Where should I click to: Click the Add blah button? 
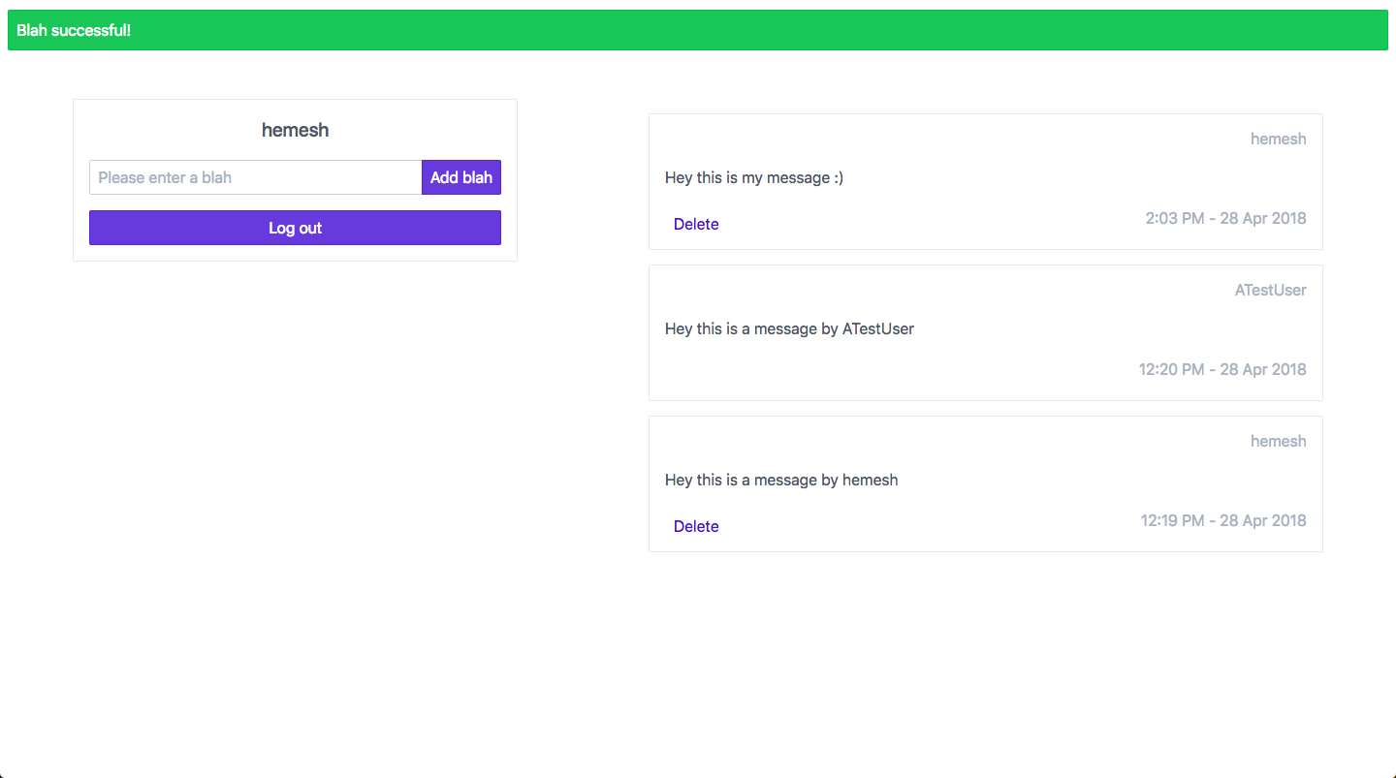click(461, 177)
